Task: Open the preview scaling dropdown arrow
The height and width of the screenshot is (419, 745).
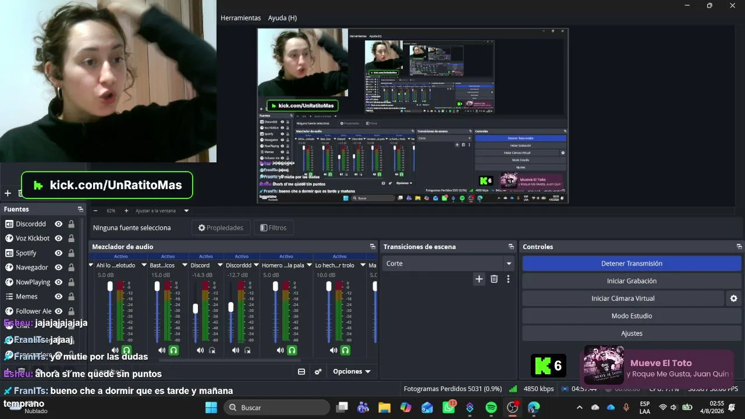Action: 186,211
